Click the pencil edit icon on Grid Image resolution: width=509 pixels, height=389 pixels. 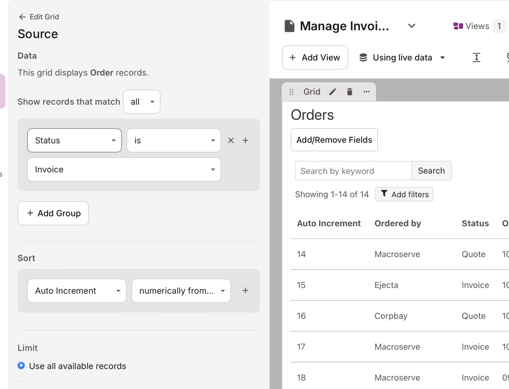coord(333,92)
